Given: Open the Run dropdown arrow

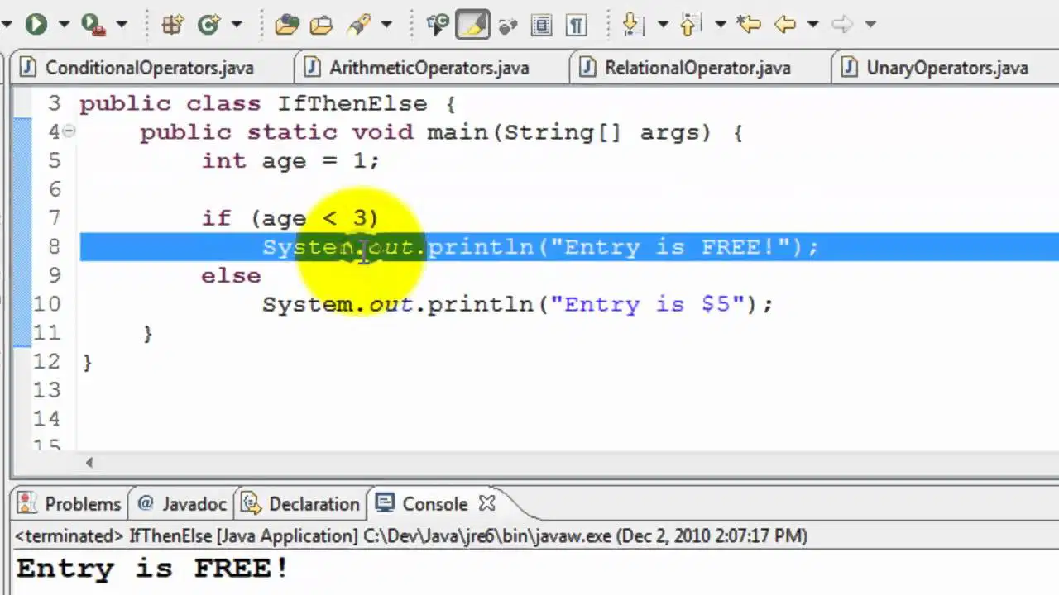Looking at the screenshot, I should pyautogui.click(x=64, y=25).
